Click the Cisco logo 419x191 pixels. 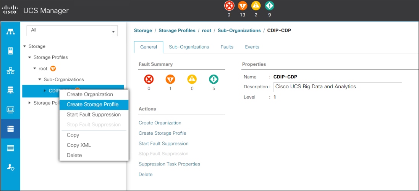coord(9,10)
